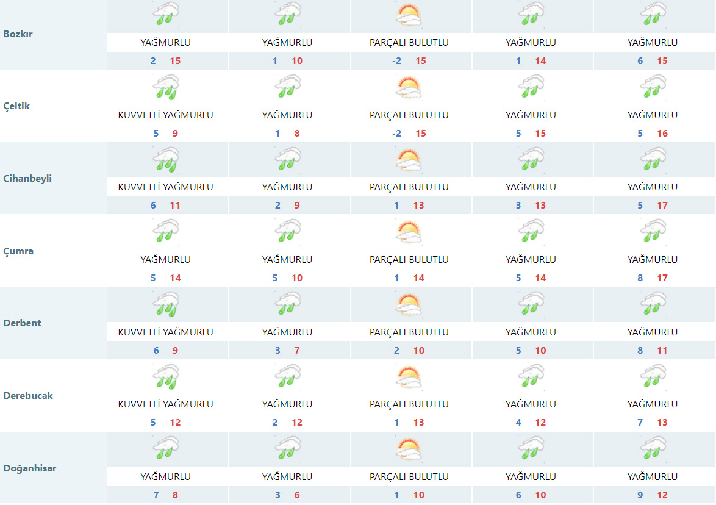Select the heavy rain icon for Derebucak
Screen dimensions: 716x505
(165, 377)
